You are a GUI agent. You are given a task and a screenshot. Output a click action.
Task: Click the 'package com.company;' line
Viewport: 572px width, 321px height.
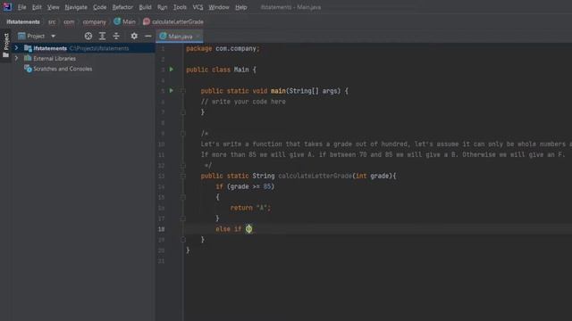click(223, 48)
